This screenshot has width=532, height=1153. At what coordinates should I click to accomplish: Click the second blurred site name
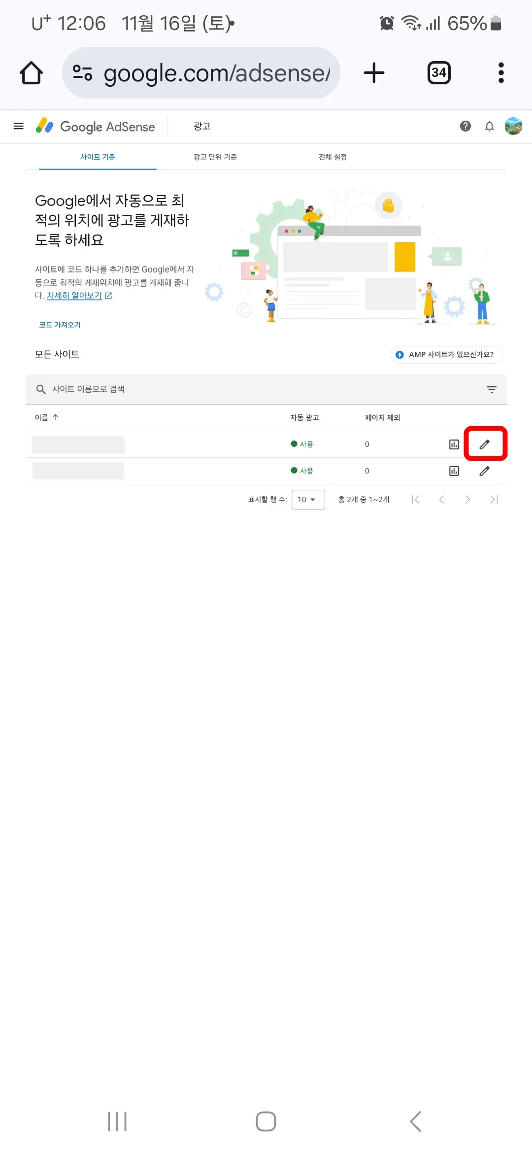(x=78, y=471)
